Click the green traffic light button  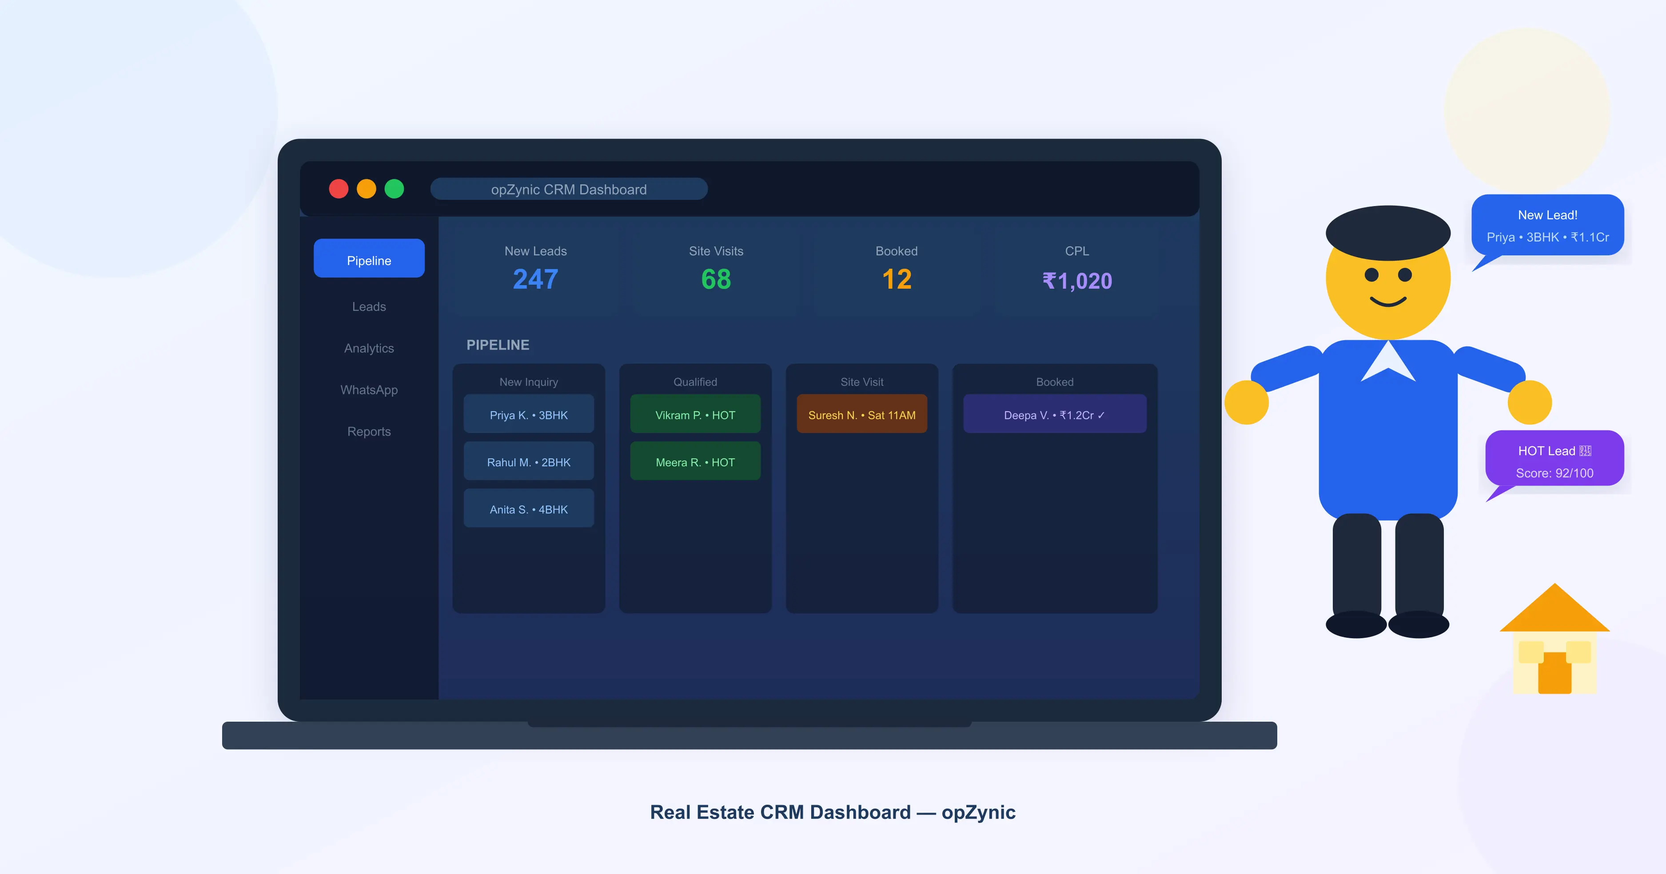[395, 189]
